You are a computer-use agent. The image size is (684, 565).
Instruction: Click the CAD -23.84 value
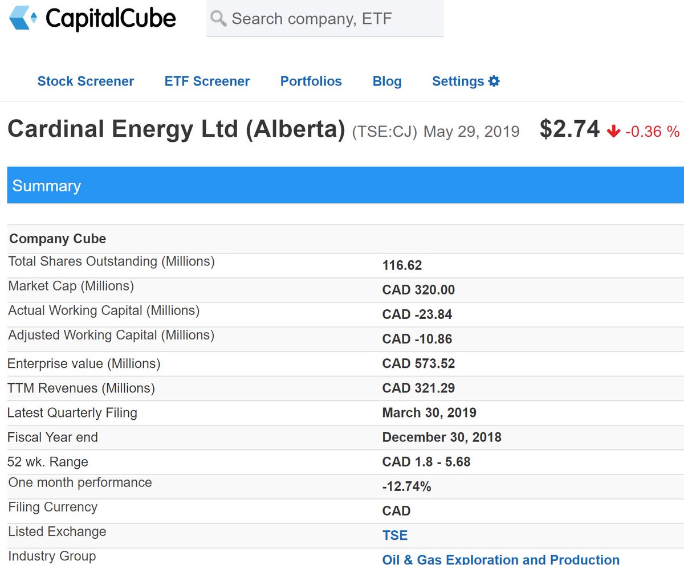[417, 314]
